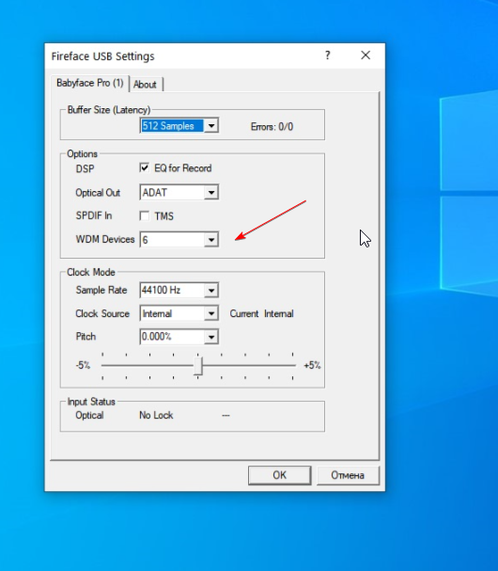Click the pitch slider thumb
Image resolution: width=498 pixels, height=571 pixels.
(x=198, y=366)
